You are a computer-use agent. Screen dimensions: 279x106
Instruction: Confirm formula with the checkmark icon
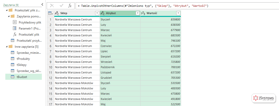pyautogui.click(x=62, y=6)
